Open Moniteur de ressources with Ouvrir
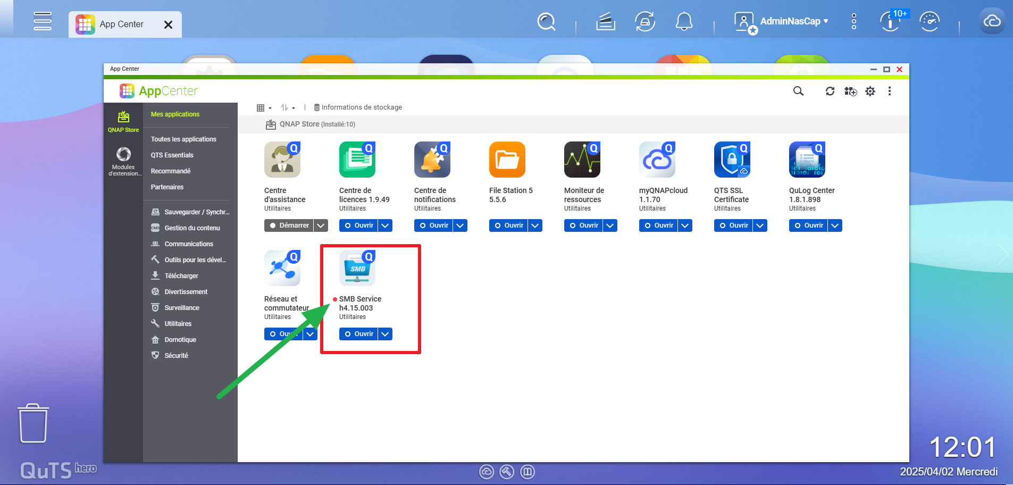1013x485 pixels. click(x=583, y=225)
